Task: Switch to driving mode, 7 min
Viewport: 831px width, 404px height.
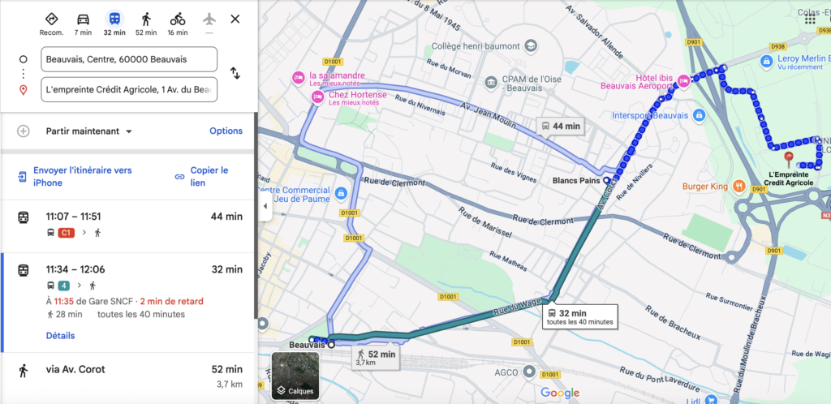Action: pyautogui.click(x=84, y=19)
